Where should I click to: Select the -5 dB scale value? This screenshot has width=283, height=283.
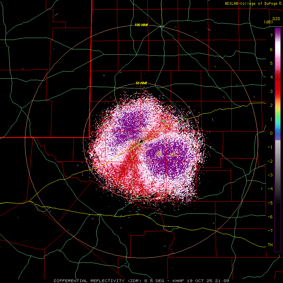(x=270, y=203)
